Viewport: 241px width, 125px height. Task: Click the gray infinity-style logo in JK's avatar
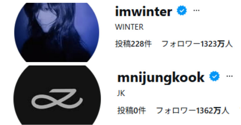point(57,98)
